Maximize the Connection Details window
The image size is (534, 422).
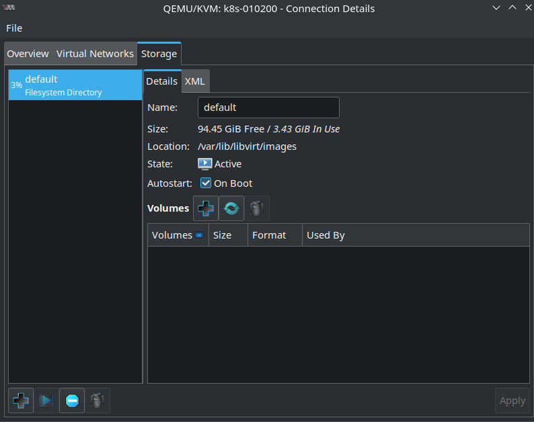pyautogui.click(x=512, y=8)
